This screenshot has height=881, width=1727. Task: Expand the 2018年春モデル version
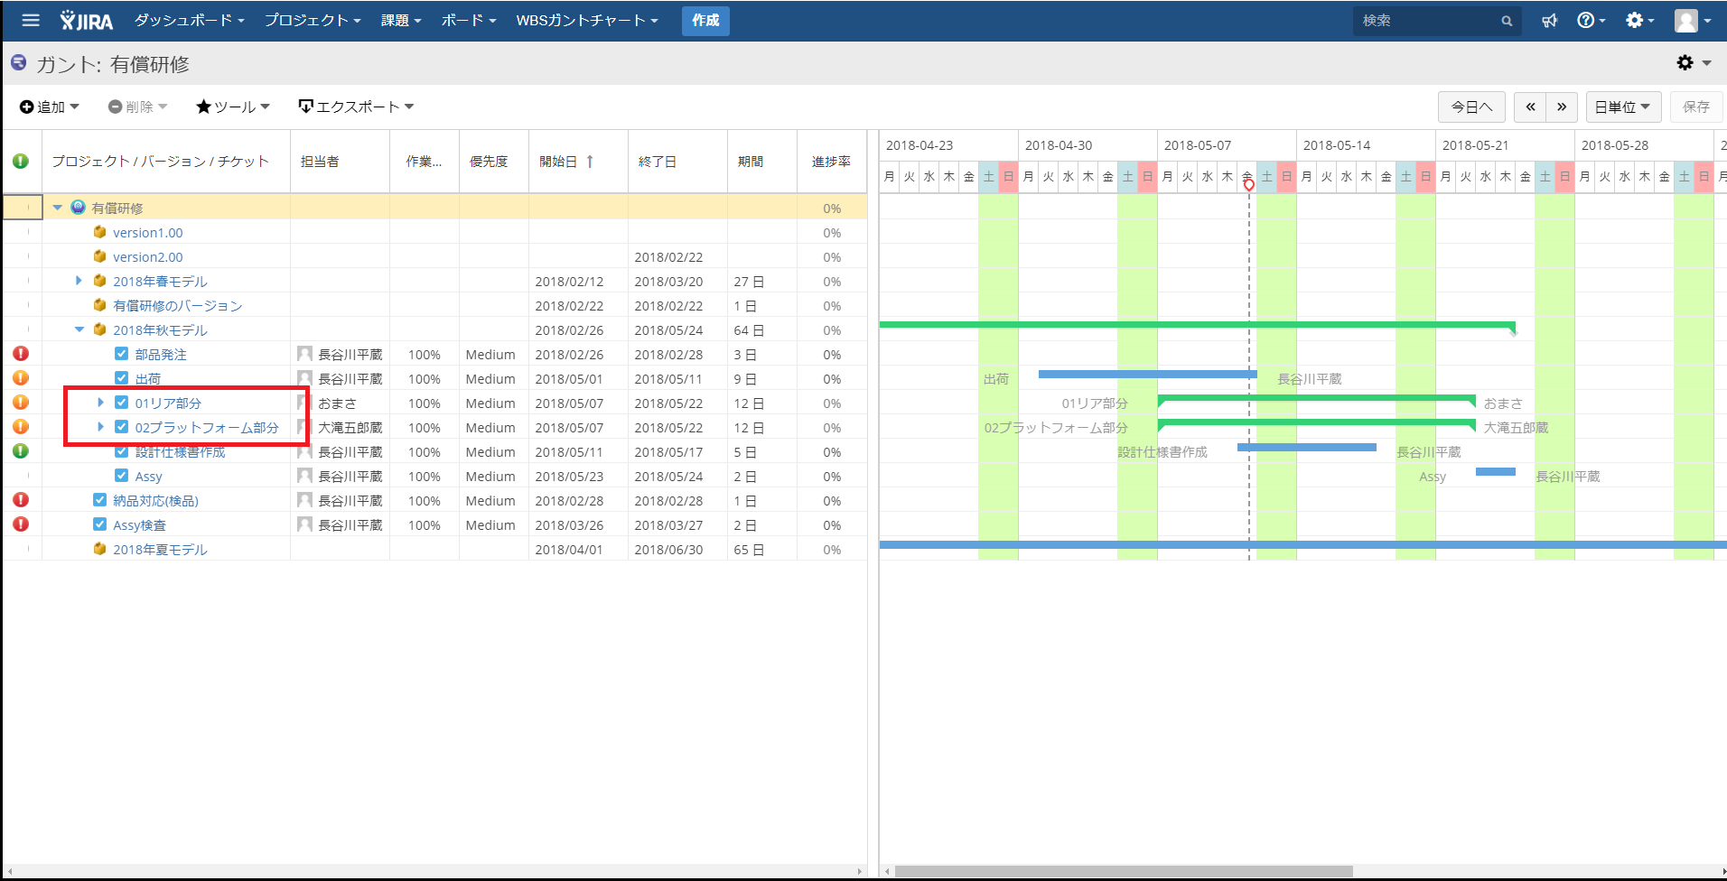(x=79, y=281)
